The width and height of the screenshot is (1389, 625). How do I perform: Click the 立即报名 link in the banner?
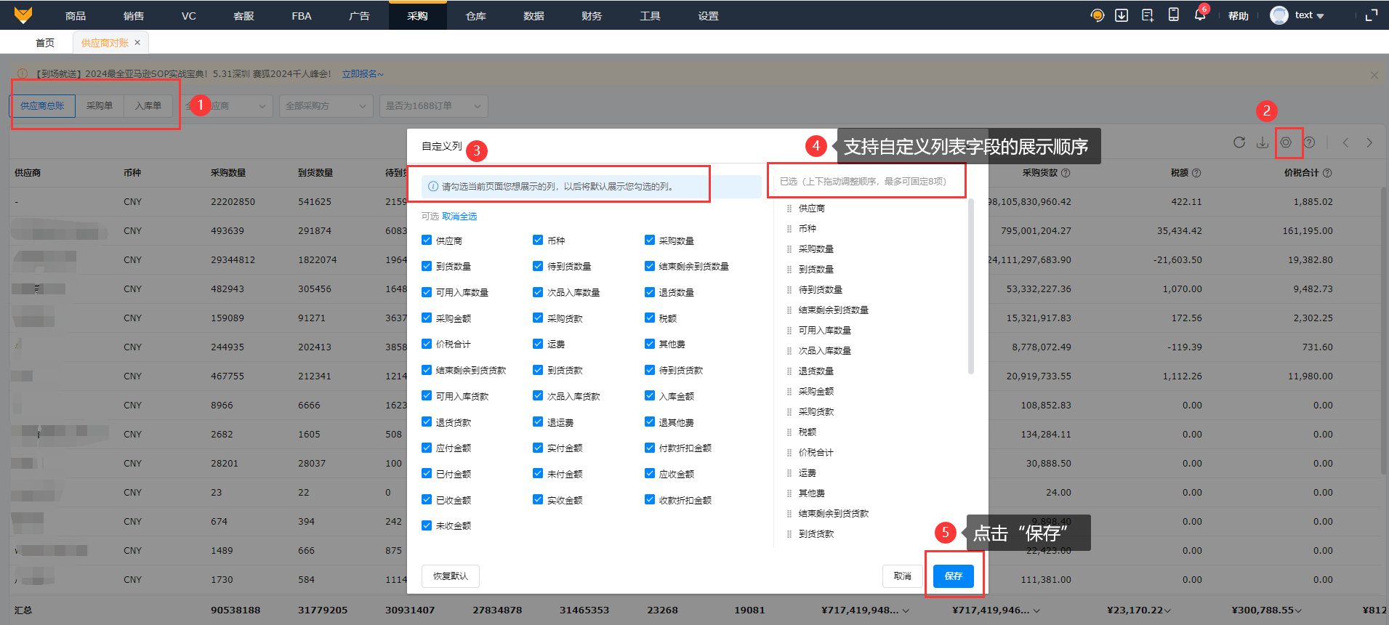click(362, 74)
